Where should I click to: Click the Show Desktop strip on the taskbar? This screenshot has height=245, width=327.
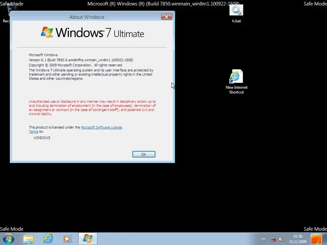click(325, 239)
